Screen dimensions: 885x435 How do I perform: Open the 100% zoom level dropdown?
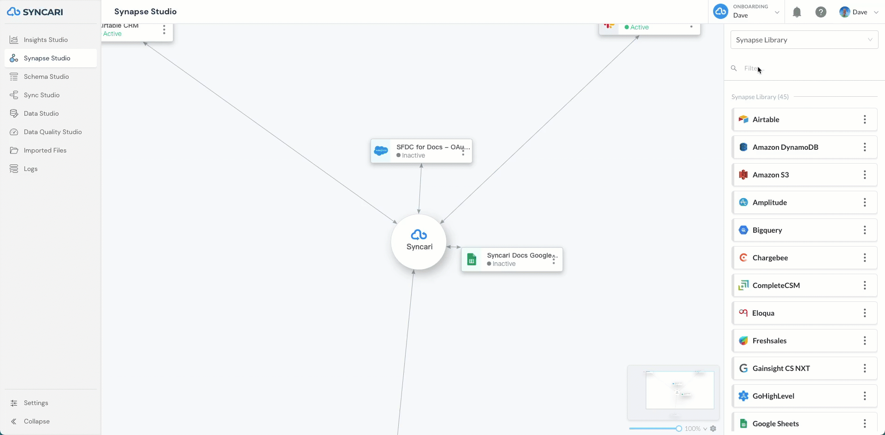pyautogui.click(x=696, y=429)
